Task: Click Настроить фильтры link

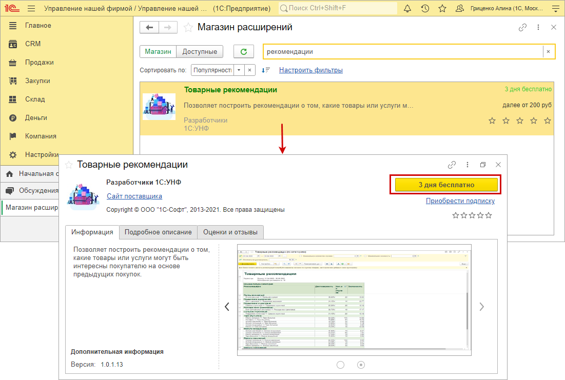Action: point(311,70)
